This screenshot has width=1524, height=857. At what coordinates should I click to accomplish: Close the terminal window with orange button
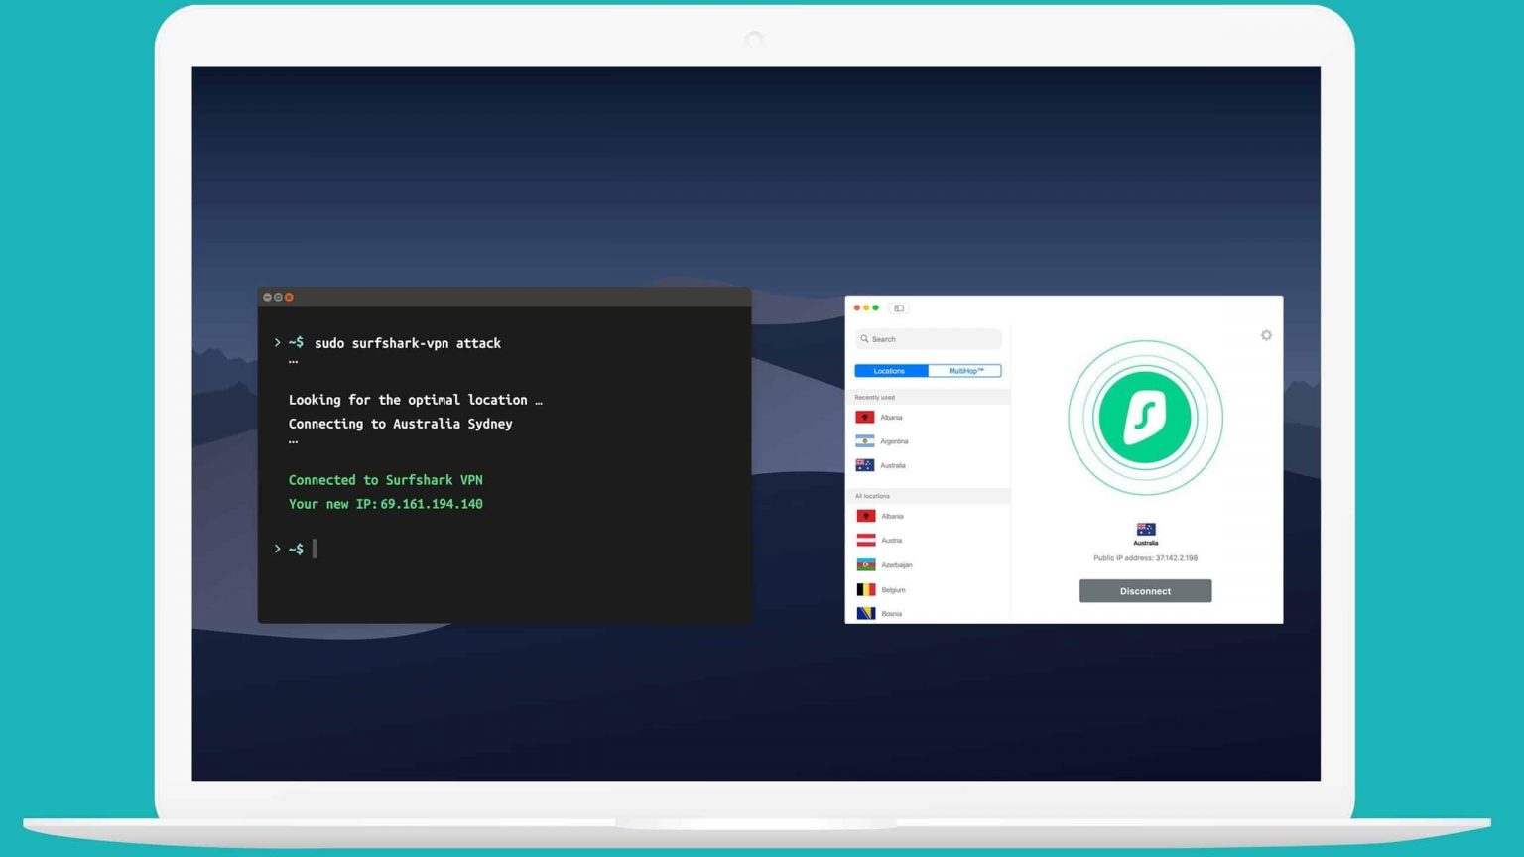pyautogui.click(x=289, y=297)
